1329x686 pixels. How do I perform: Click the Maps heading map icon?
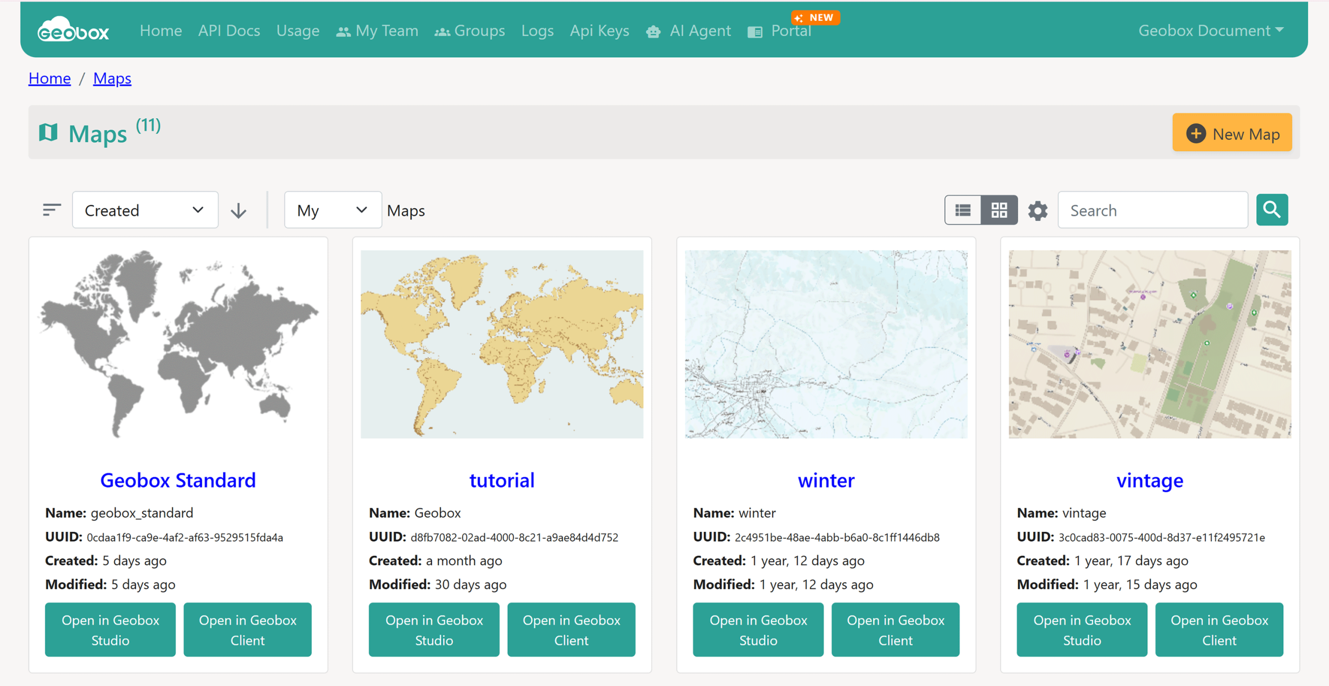coord(48,132)
